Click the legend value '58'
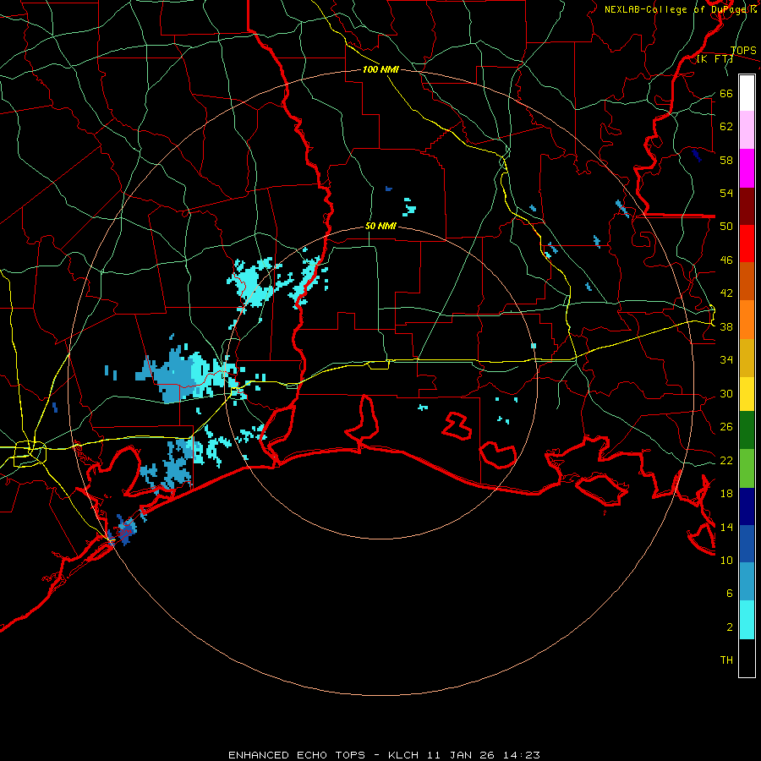 726,160
